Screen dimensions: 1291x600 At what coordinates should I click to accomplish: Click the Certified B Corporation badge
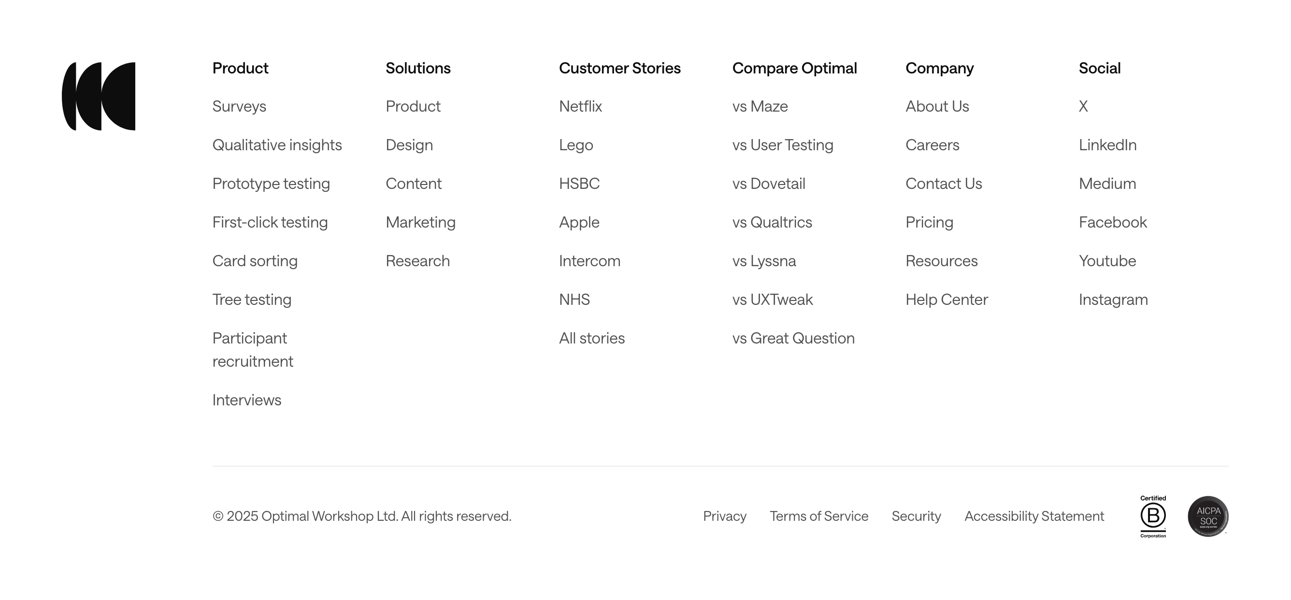click(1153, 516)
